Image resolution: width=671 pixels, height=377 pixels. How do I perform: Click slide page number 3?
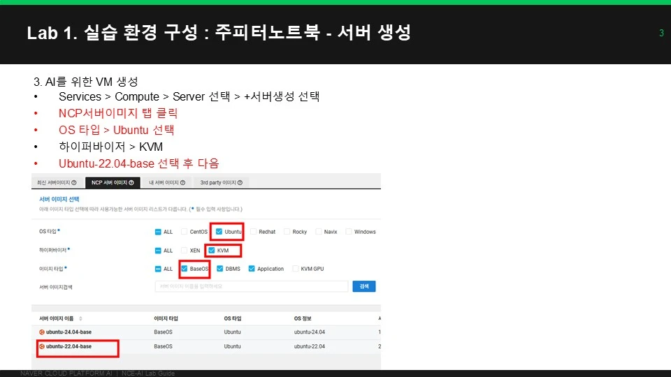[662, 33]
